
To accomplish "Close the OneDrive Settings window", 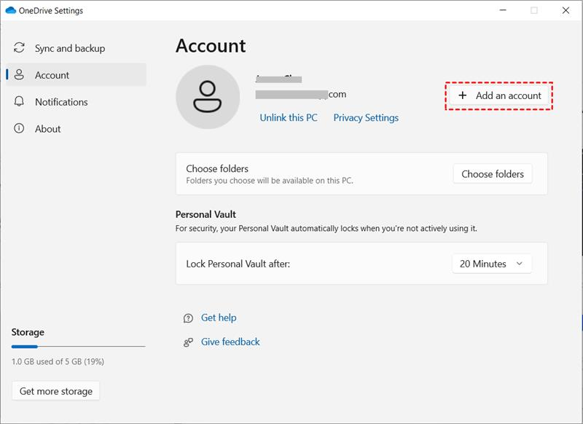I will (566, 10).
